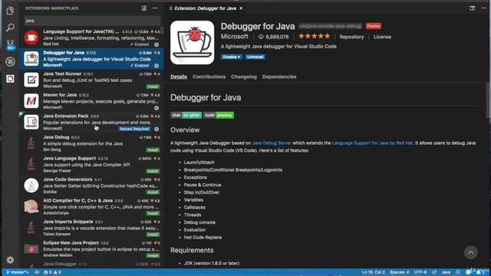Click the errors and warnings count in status bar
The height and width of the screenshot is (276, 491).
pyautogui.click(x=53, y=272)
